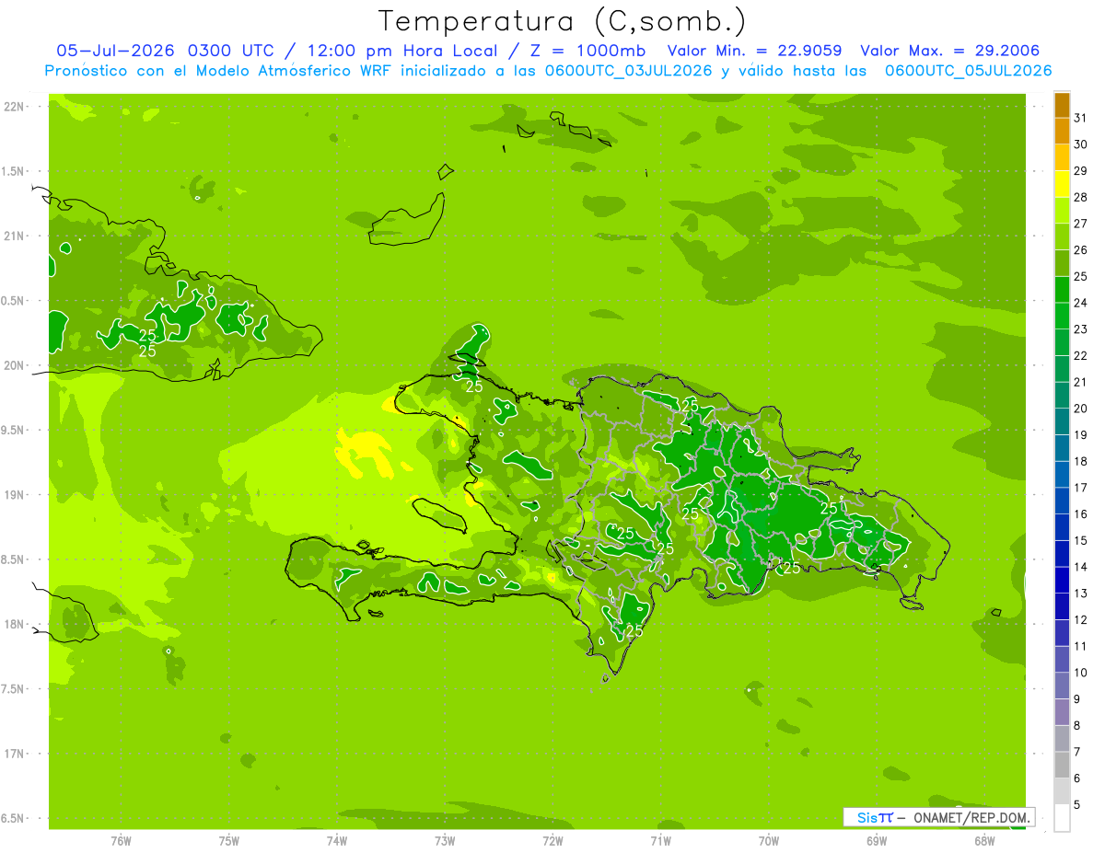Image resolution: width=1105 pixels, height=853 pixels.
Task: Select the blue legend band between 13 and 14
Action: click(1062, 581)
